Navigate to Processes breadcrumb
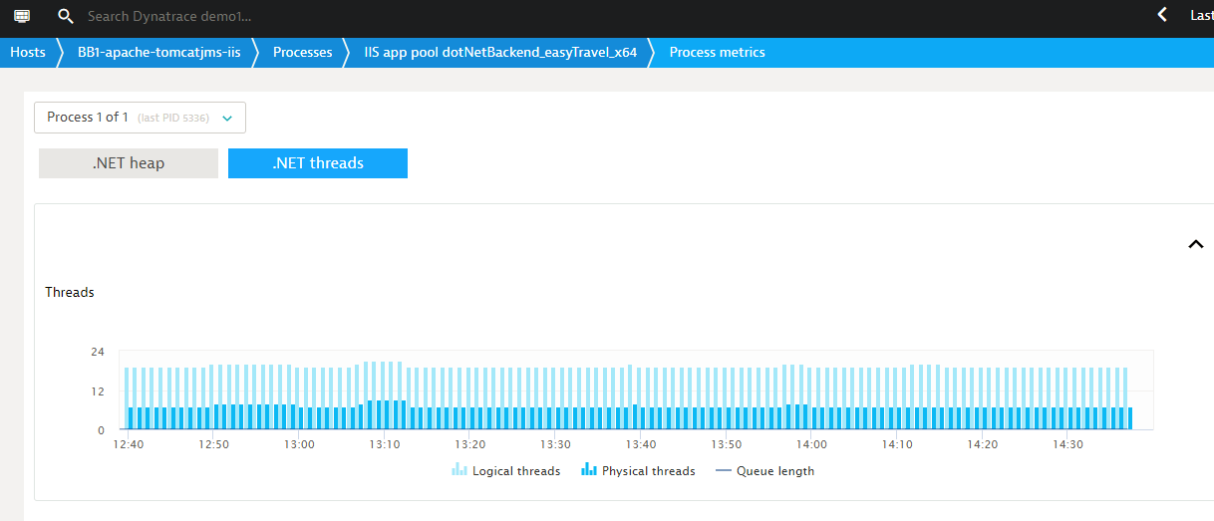This screenshot has height=521, width=1214. point(302,53)
